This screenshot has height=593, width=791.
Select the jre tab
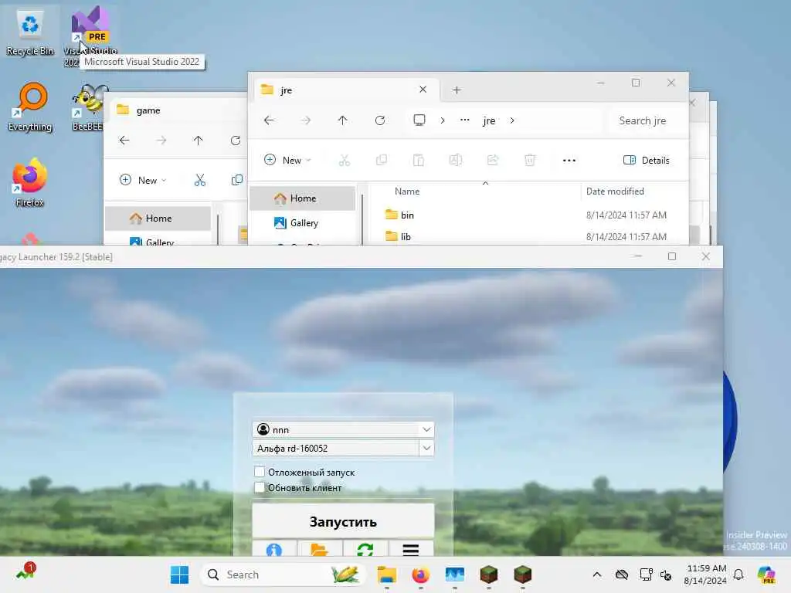345,90
